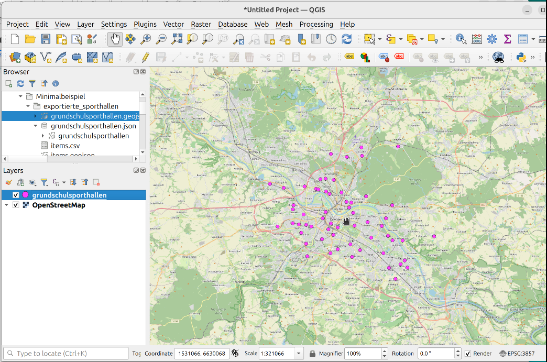Image resolution: width=547 pixels, height=362 pixels.
Task: Click the Processing Toolbox gear icon
Action: click(x=492, y=39)
